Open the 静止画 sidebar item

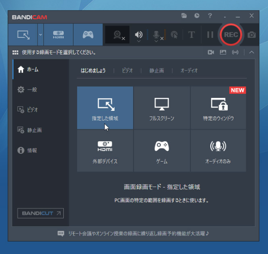tap(41, 130)
